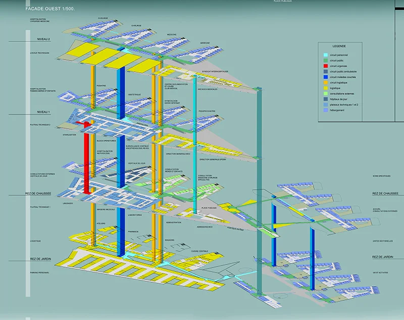Select the 'plateaux techniques 1 et 2' swatch
404x320 pixels.
326,105
